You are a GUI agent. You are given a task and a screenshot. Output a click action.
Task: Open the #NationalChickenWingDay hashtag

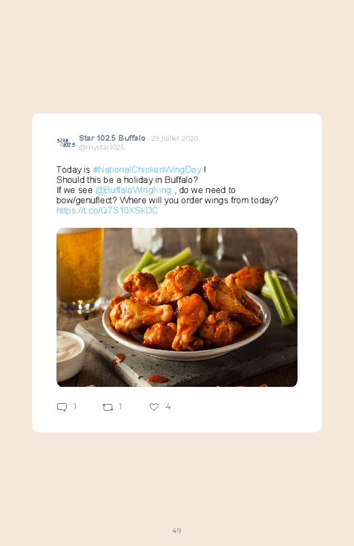[147, 169]
